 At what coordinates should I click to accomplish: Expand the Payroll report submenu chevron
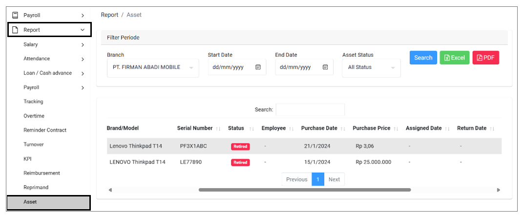pyautogui.click(x=83, y=88)
